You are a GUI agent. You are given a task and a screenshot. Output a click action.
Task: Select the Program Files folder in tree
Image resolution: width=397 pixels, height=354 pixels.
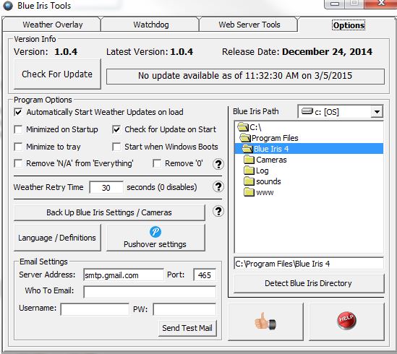tap(269, 138)
